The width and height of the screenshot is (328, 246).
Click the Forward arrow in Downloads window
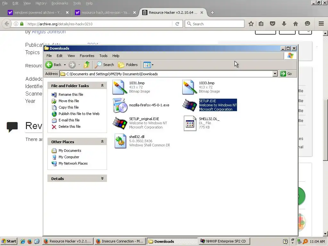tap(72, 65)
